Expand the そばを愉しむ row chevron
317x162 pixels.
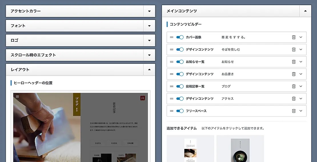[x=301, y=49]
